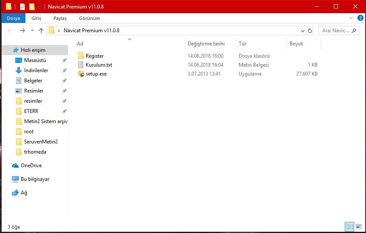Open the Görünüm ribbon tab
The image size is (366, 233).
tap(89, 18)
